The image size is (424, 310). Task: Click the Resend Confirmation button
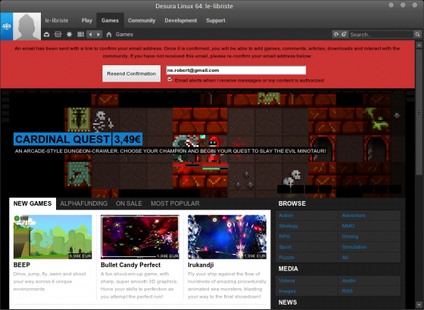click(x=132, y=73)
